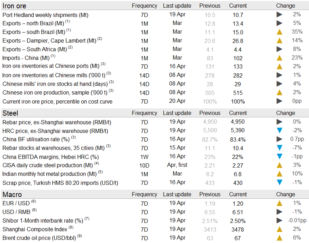Click the up arrow for Indian hot metal production
The image size is (309, 243).
pyautogui.click(x=279, y=174)
